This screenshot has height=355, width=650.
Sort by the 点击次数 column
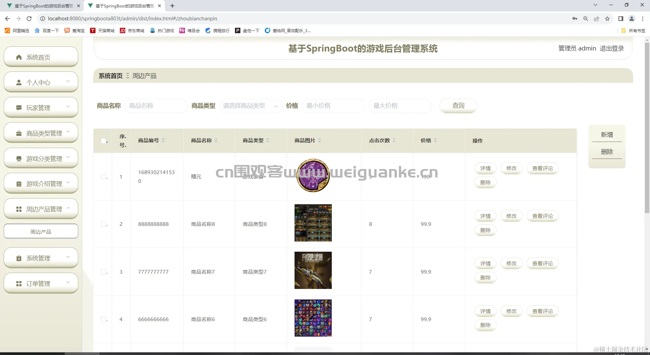tap(394, 140)
